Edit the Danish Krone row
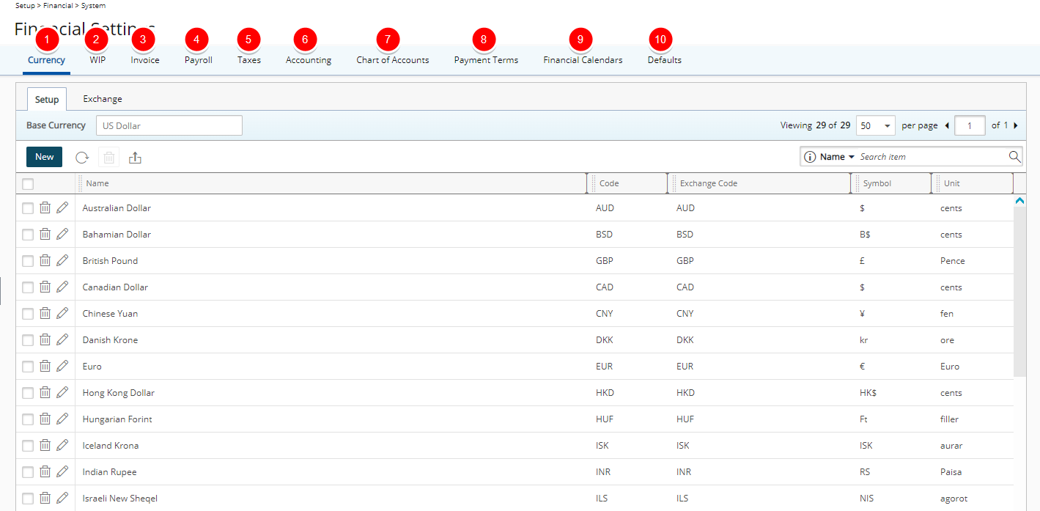1040x511 pixels. pyautogui.click(x=62, y=339)
